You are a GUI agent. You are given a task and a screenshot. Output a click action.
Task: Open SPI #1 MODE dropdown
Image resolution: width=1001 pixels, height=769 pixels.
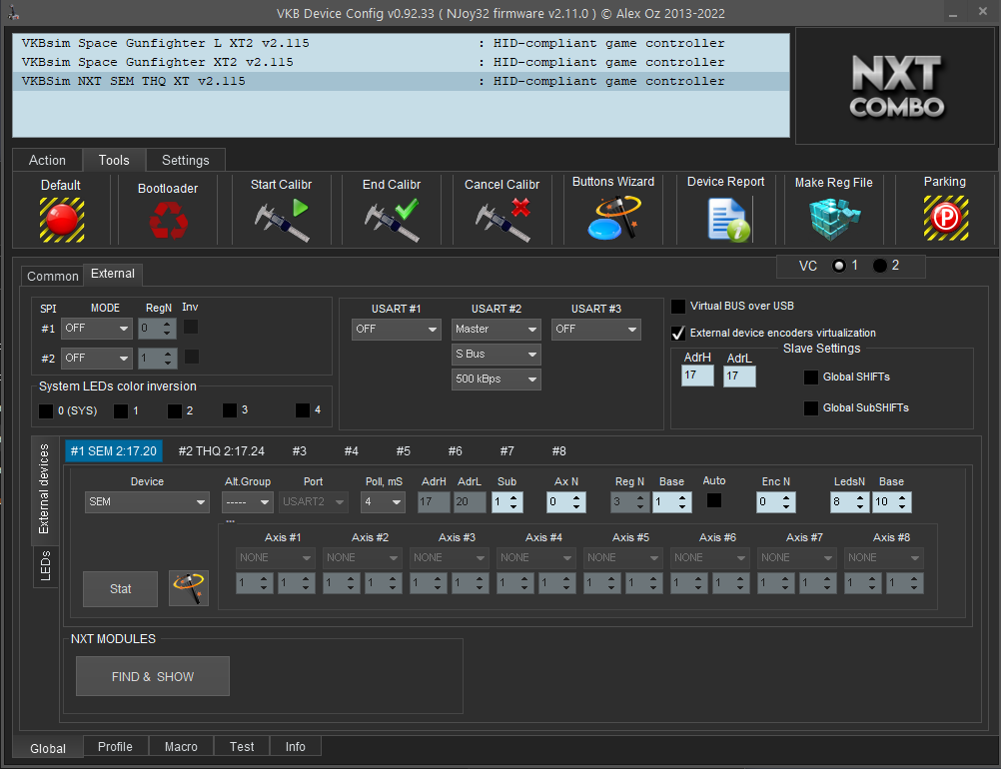point(97,329)
